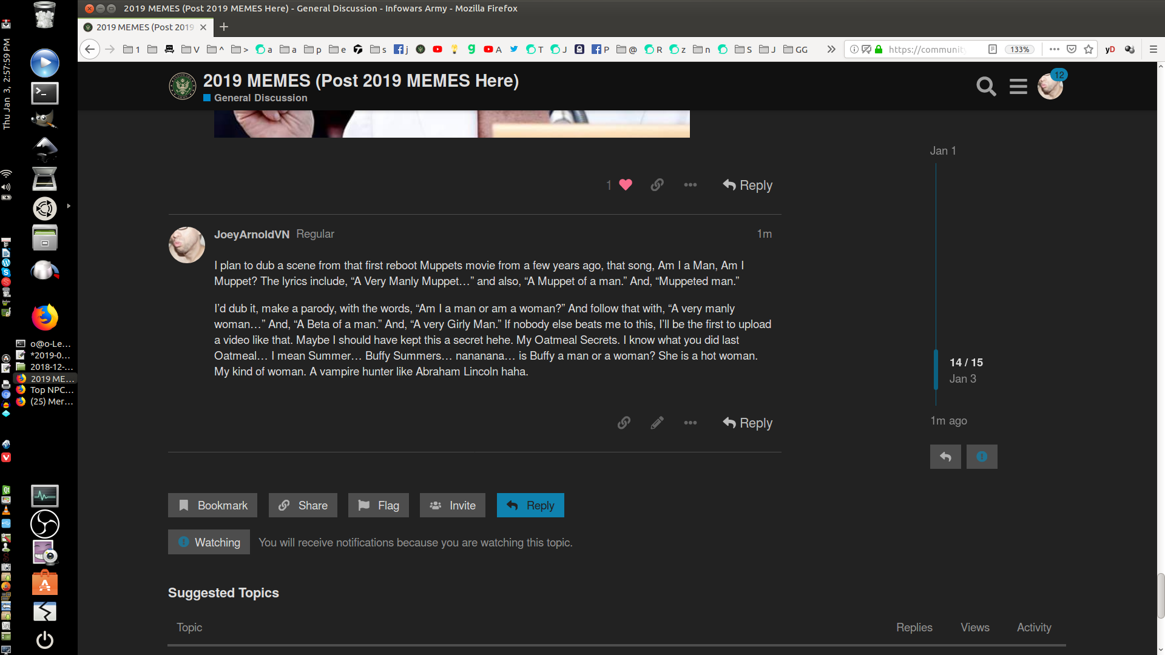Launch Firefox from the dock

click(x=45, y=317)
